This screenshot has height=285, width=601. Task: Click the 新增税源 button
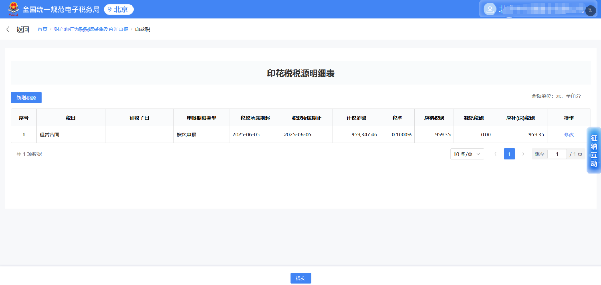pyautogui.click(x=26, y=97)
